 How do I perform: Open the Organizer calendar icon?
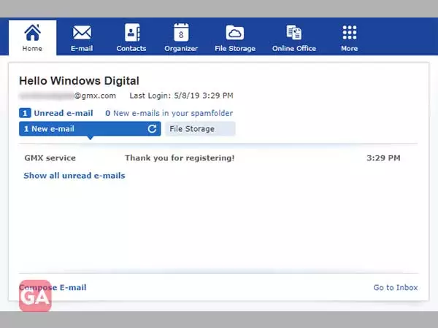(181, 33)
